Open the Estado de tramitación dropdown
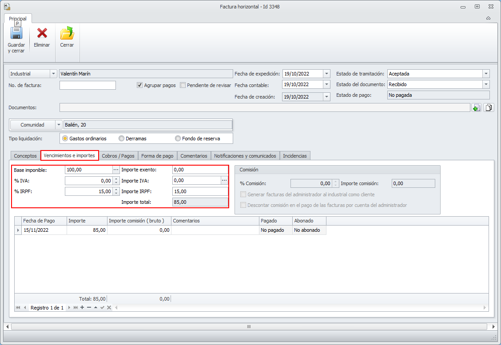This screenshot has width=501, height=345. coord(486,74)
